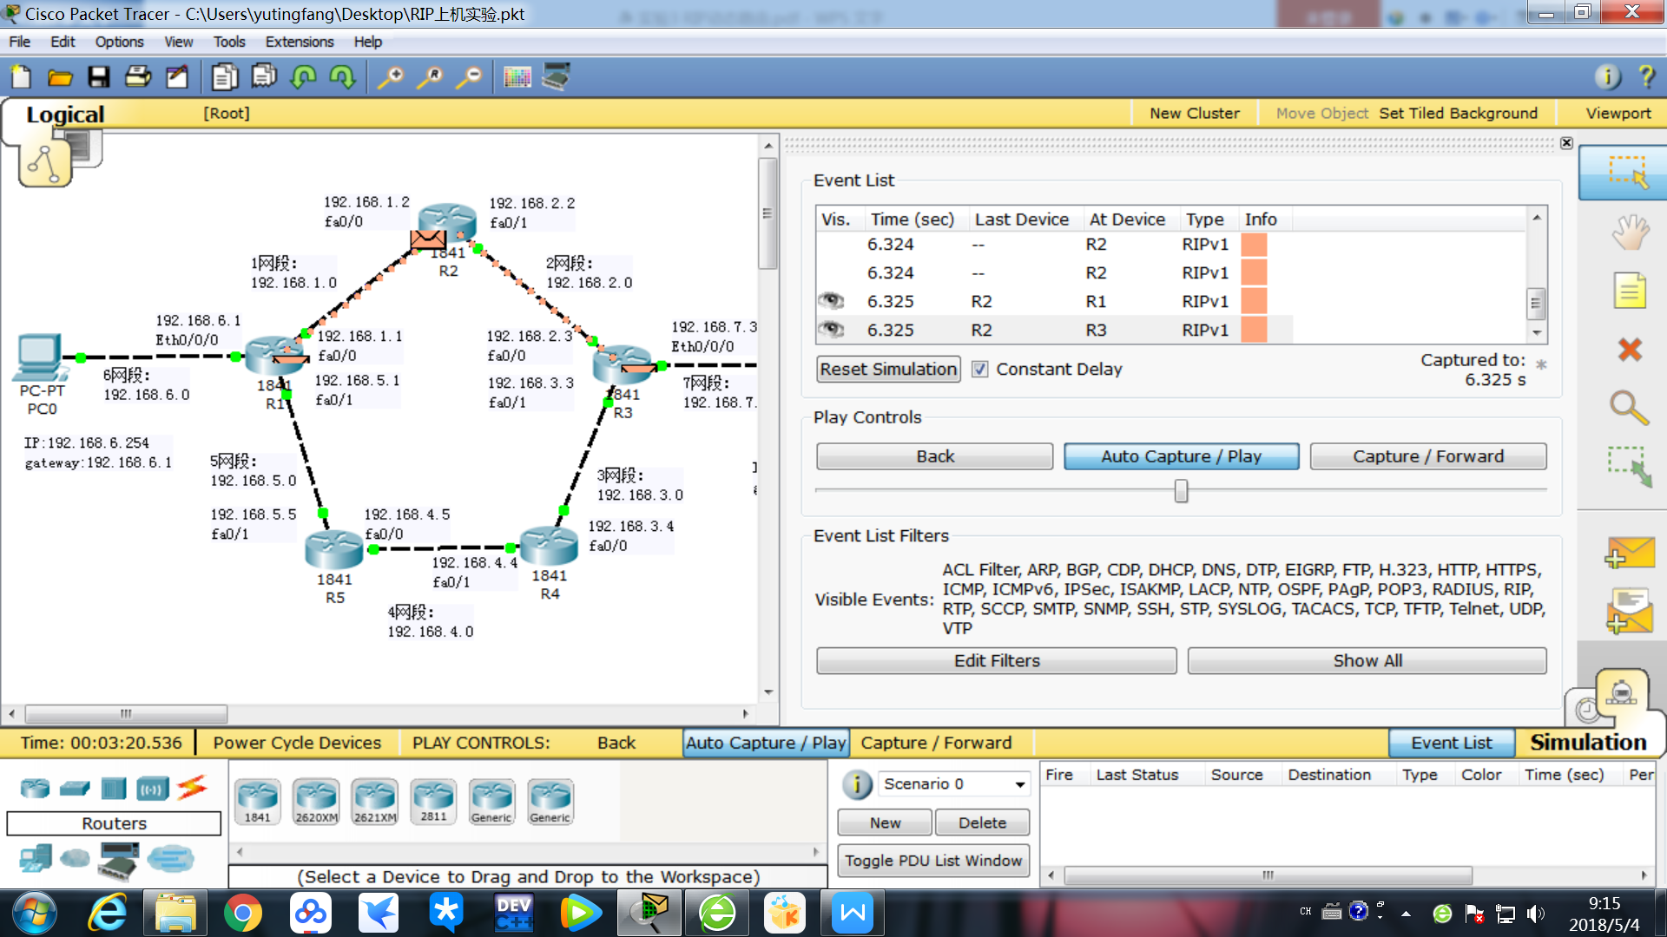
Task: Toggle eye icon for R2 to R1 event
Action: coord(831,301)
